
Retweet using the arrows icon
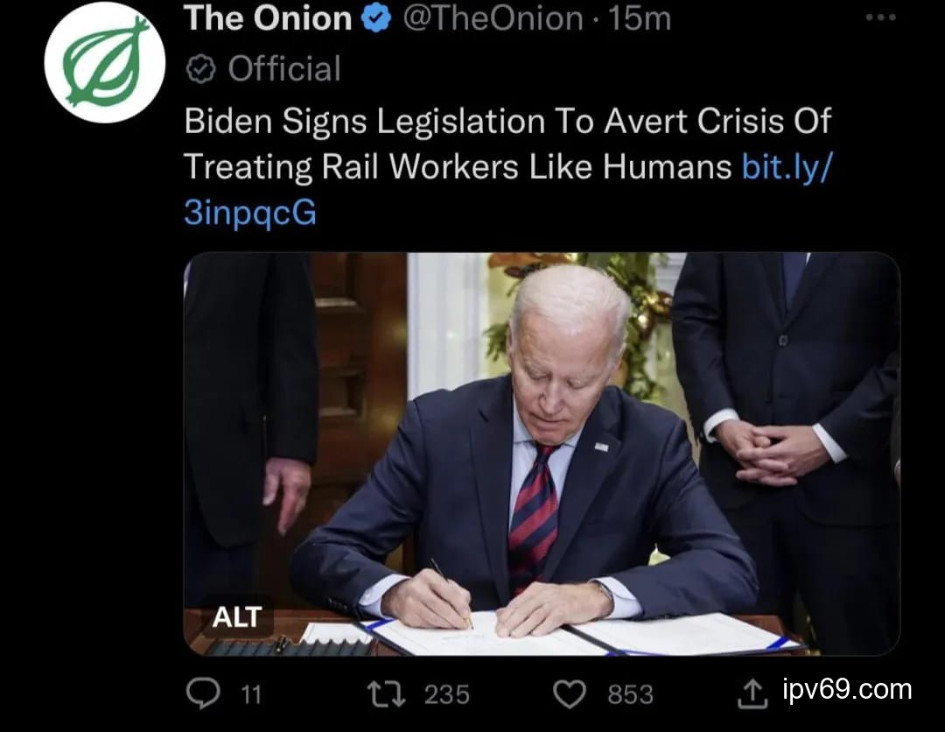point(387,694)
